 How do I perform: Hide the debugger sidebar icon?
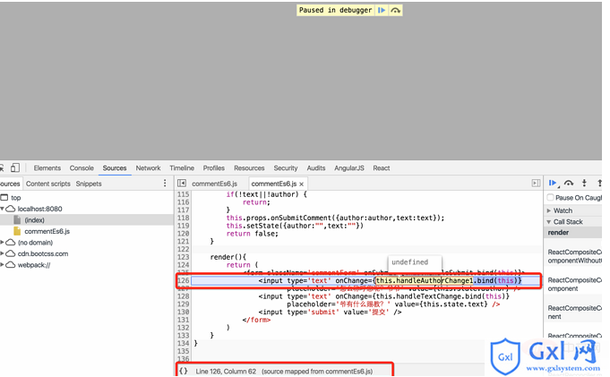point(536,184)
